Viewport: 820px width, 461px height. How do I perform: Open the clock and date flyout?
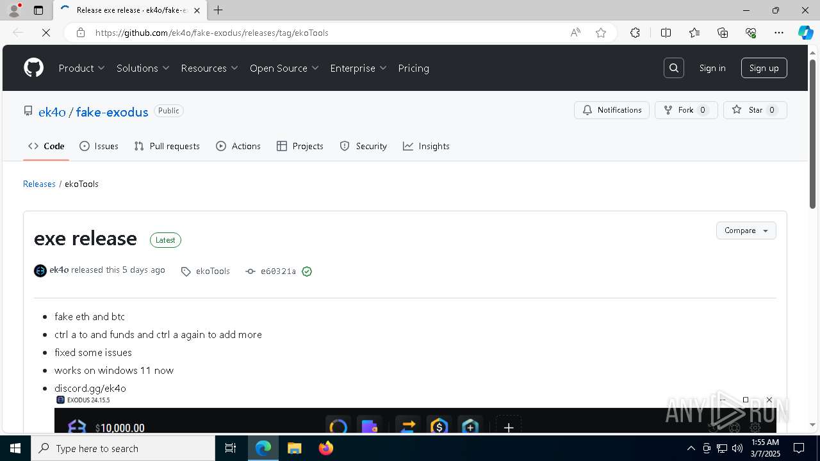(x=765, y=448)
